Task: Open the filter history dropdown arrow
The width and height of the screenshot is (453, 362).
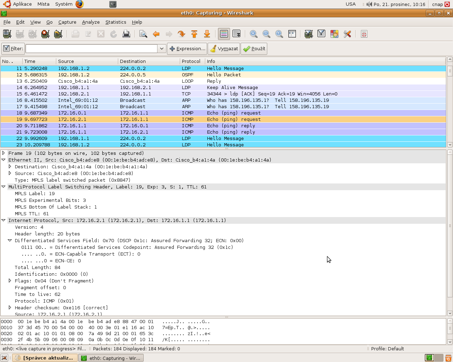Action: [x=162, y=49]
